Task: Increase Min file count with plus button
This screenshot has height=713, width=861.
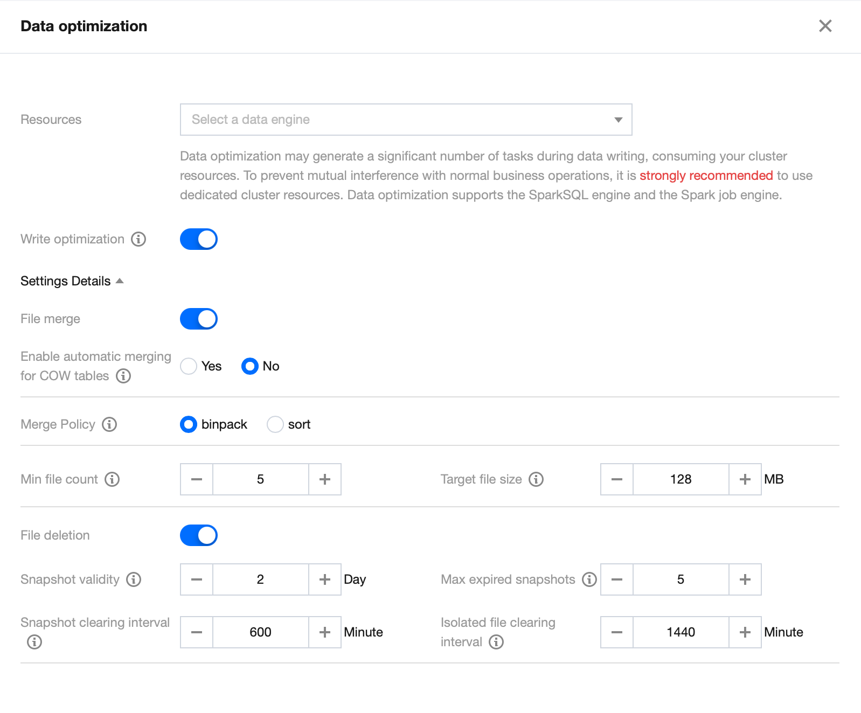Action: tap(325, 479)
